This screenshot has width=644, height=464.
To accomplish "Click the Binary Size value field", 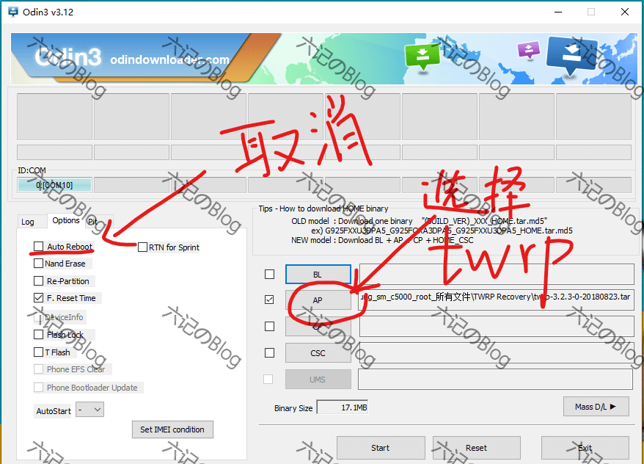I will point(343,407).
